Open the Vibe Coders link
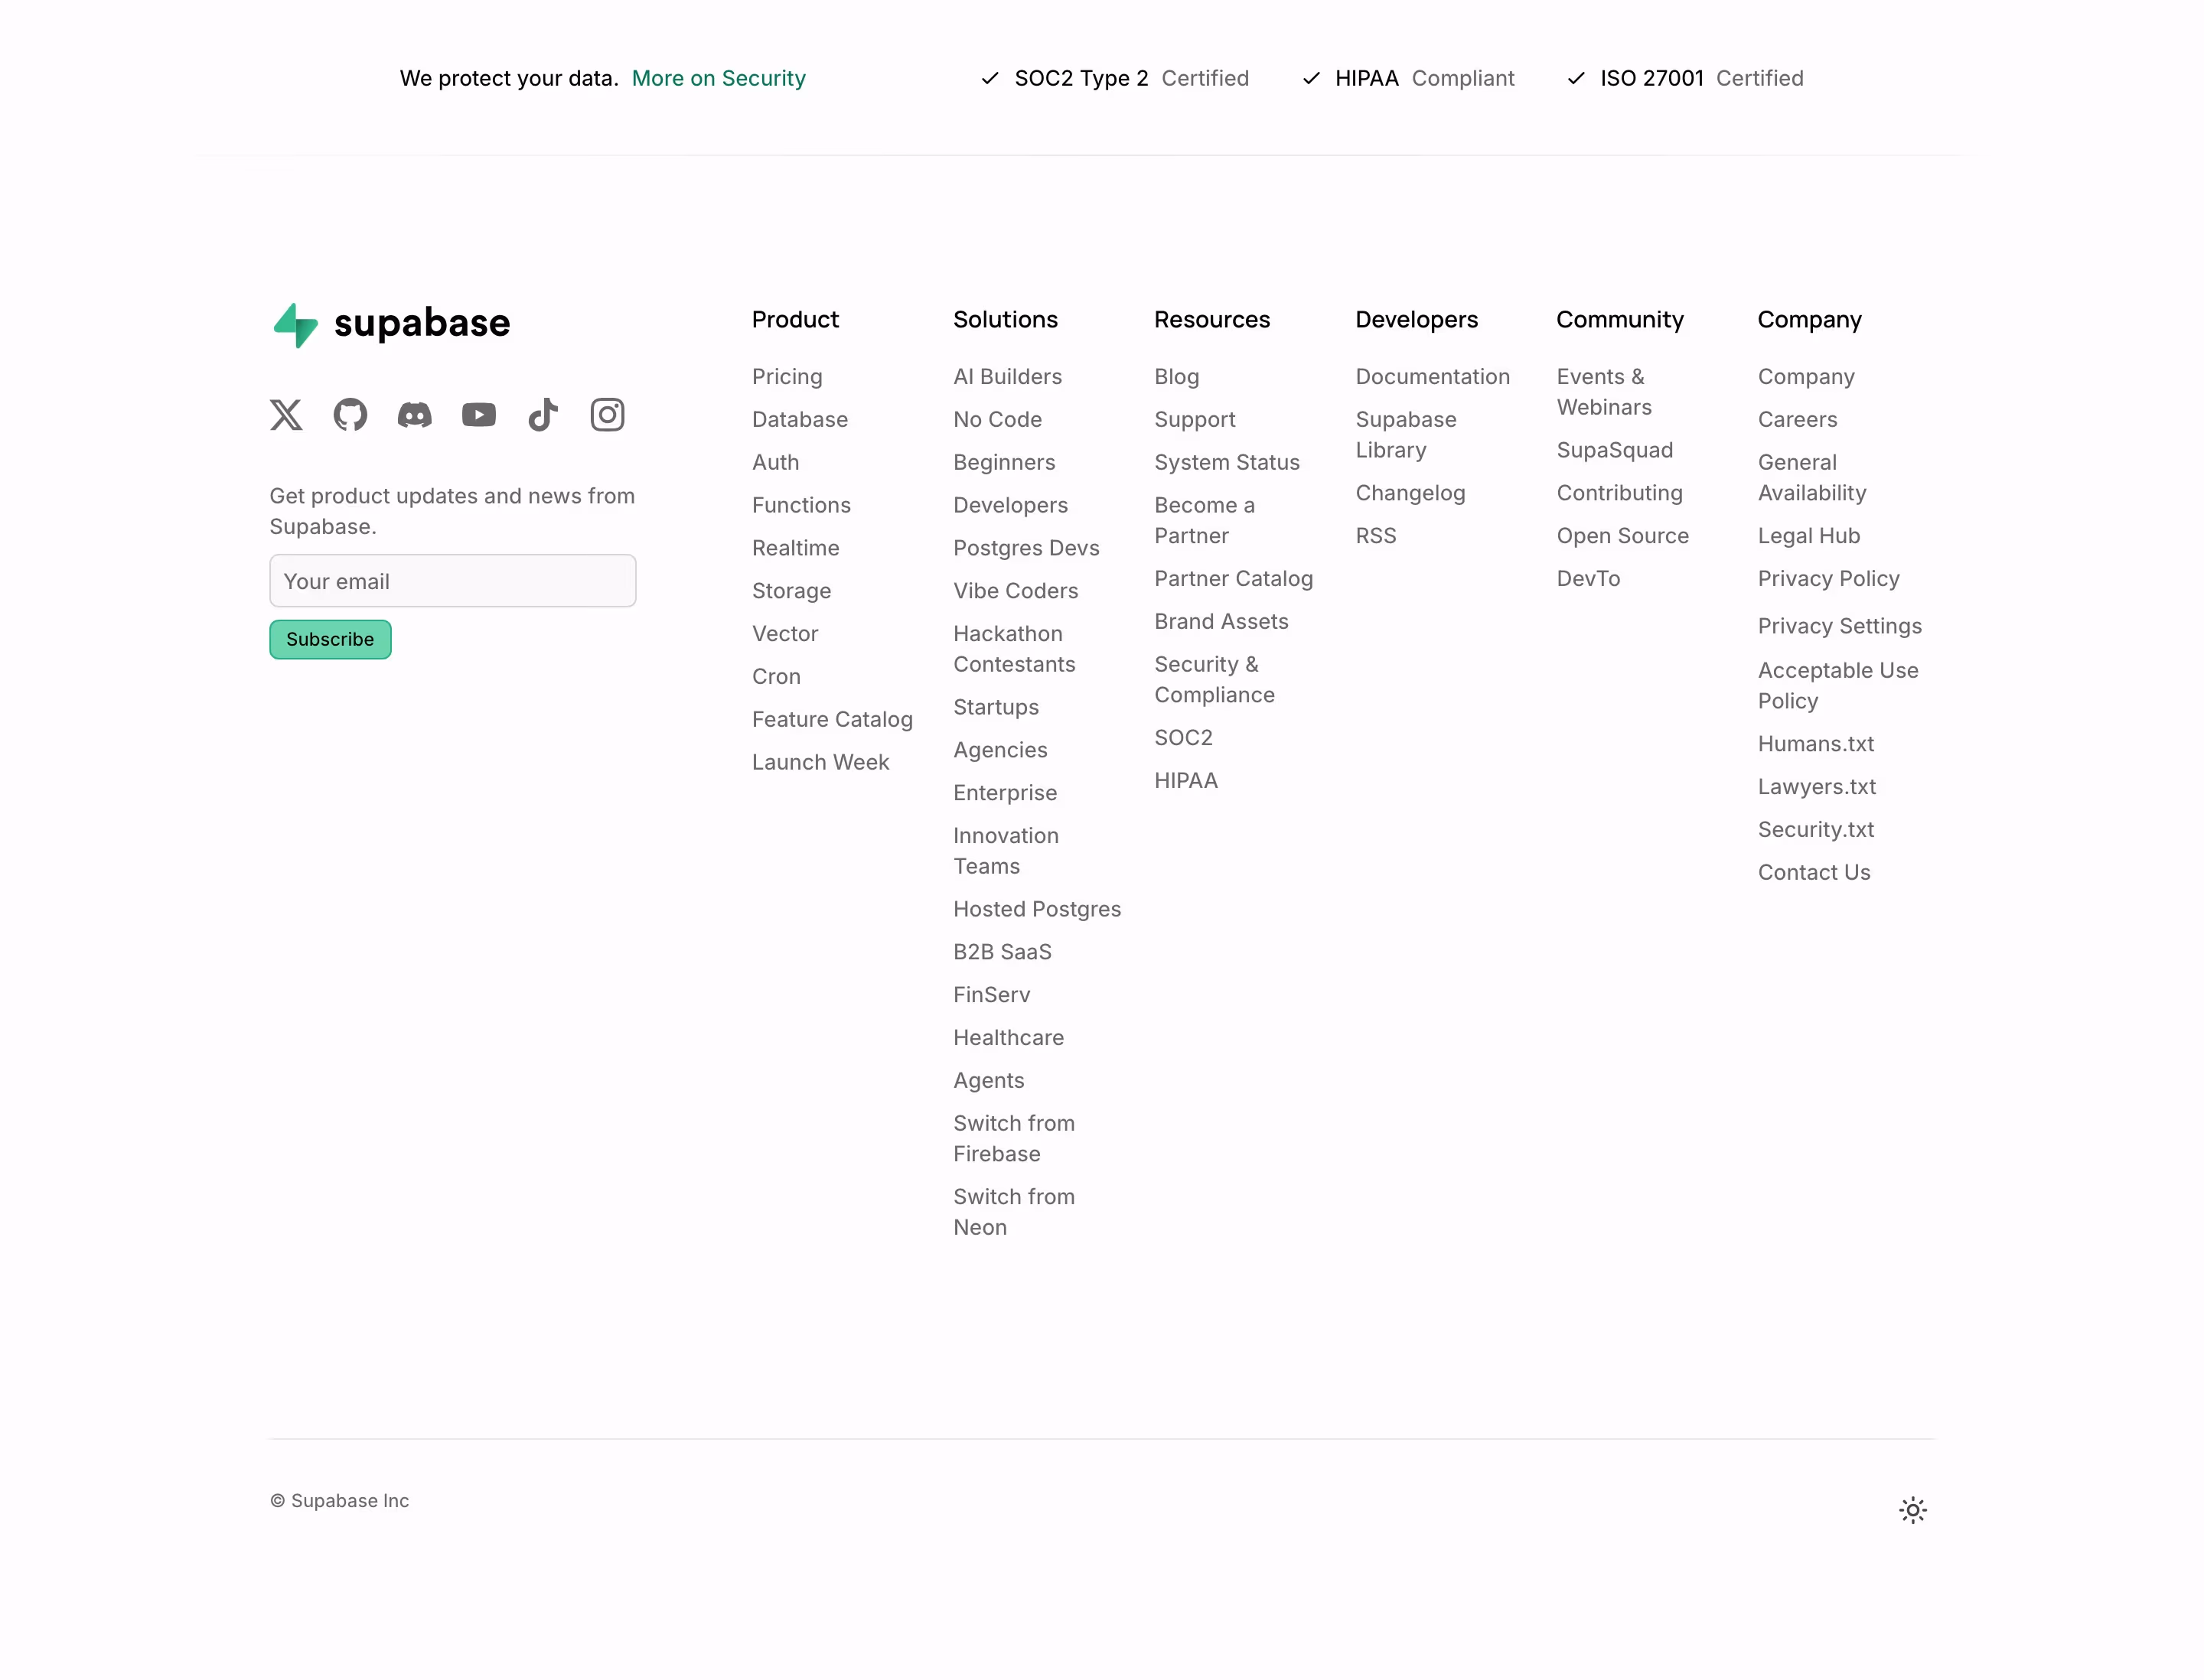 (x=1016, y=591)
